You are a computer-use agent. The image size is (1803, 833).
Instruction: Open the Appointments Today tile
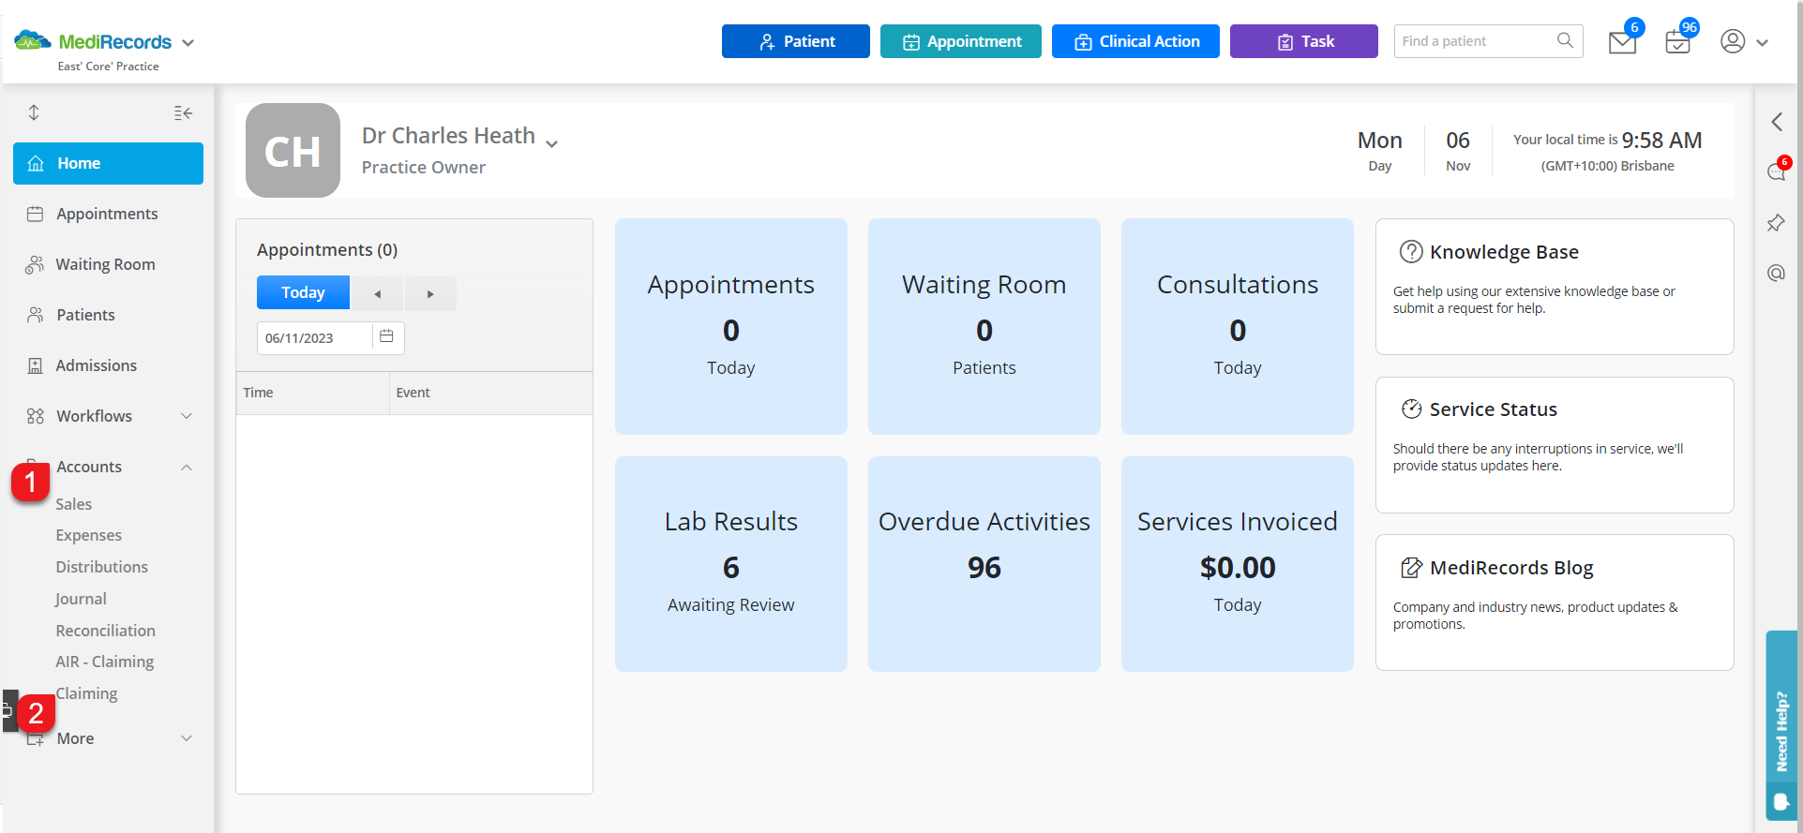point(730,326)
